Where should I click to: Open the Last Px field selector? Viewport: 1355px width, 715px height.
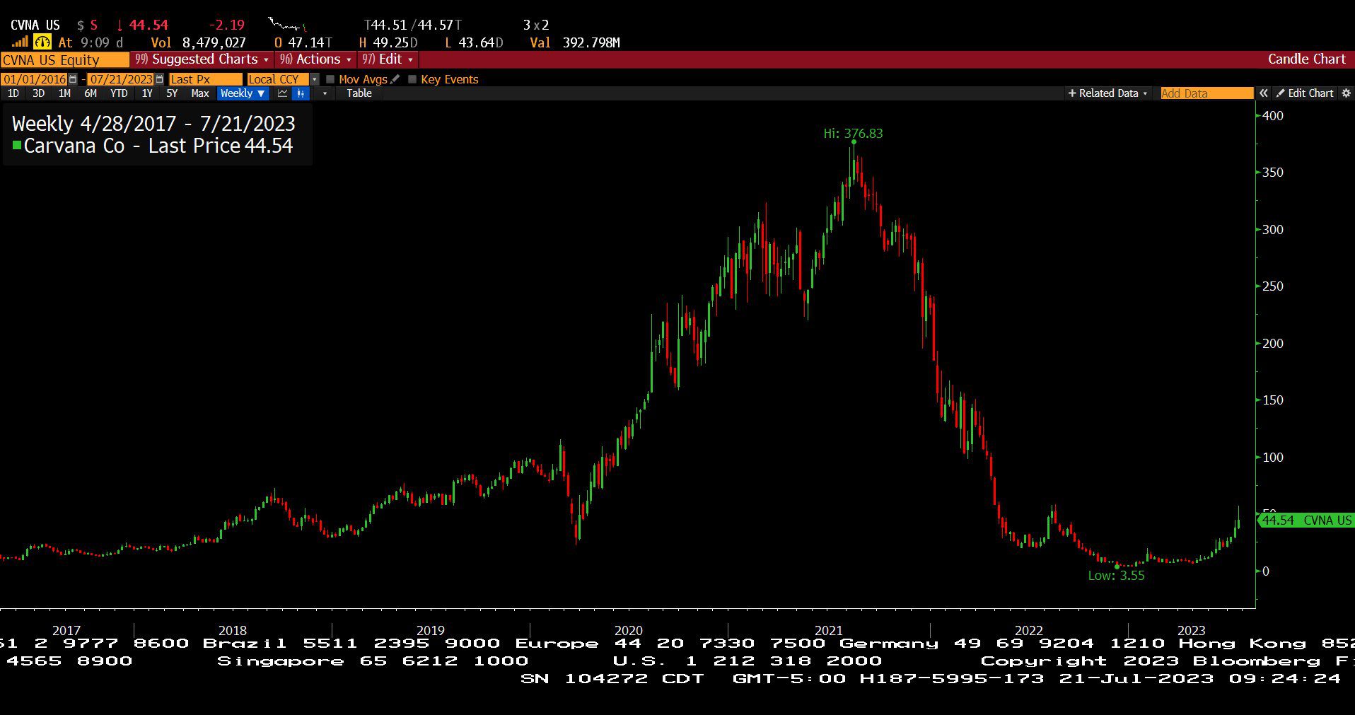205,79
